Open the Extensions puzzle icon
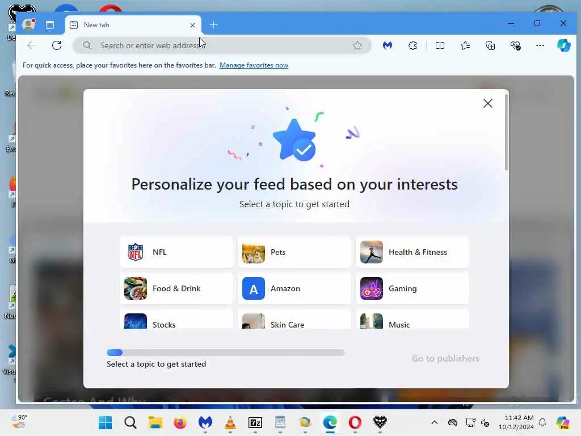Image resolution: width=581 pixels, height=436 pixels. [412, 45]
